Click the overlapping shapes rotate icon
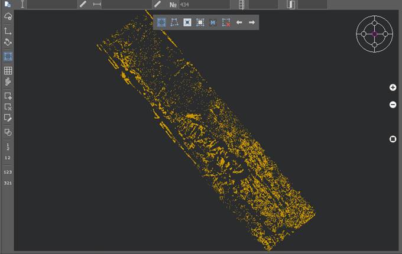Image resolution: width=402 pixels, height=254 pixels. click(8, 132)
